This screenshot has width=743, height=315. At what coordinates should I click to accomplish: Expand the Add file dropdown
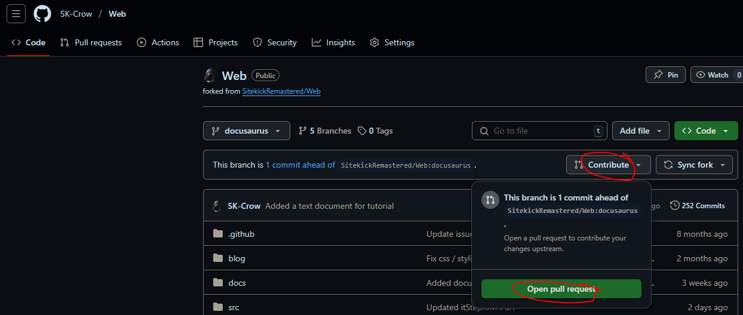click(x=641, y=131)
